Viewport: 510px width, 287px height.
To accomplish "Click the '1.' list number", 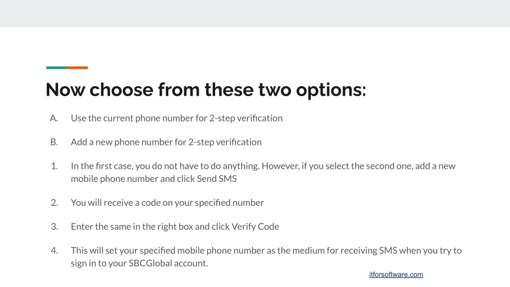I will tap(54, 166).
